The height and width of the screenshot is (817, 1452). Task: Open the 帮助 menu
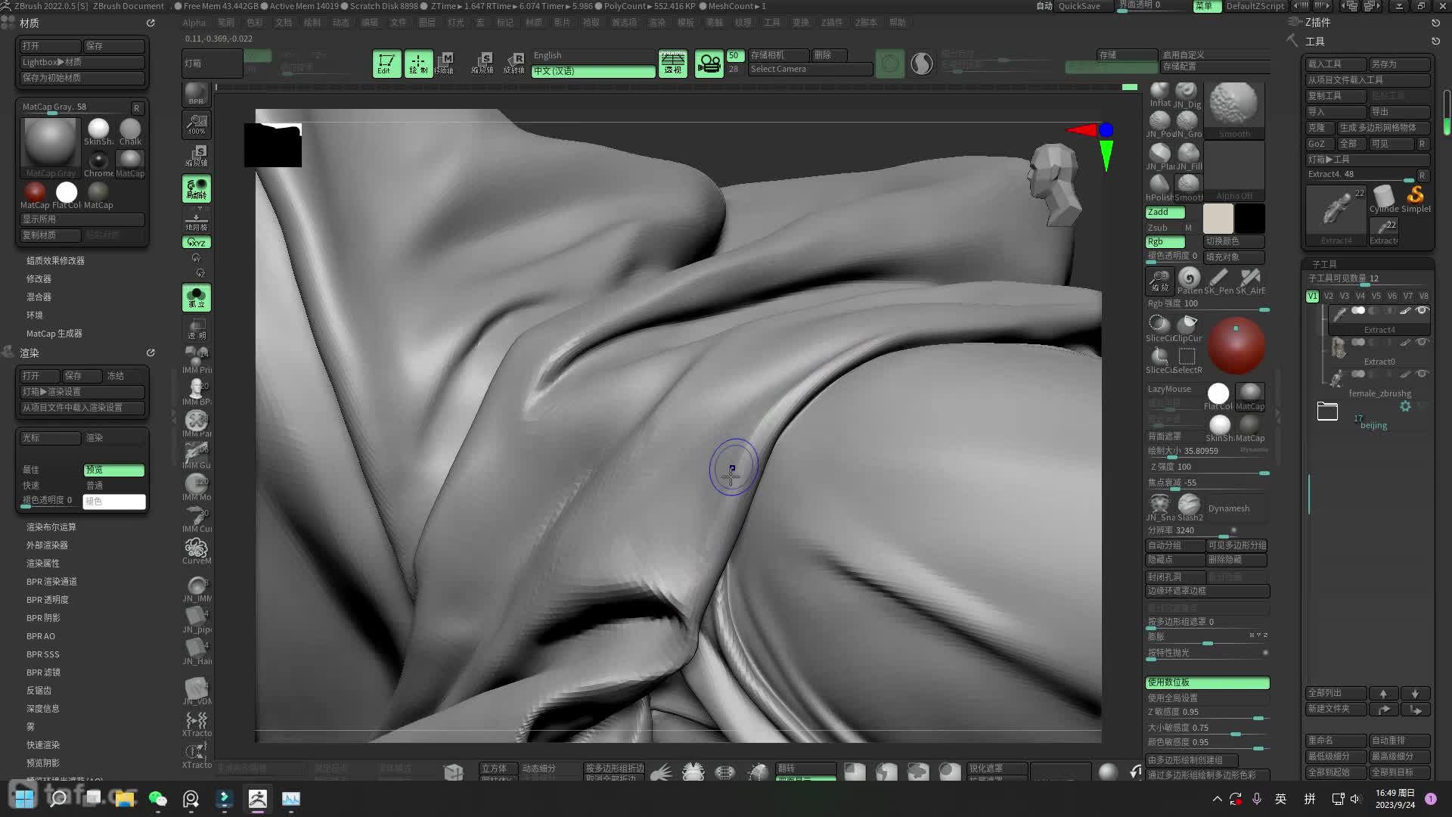coord(898,23)
